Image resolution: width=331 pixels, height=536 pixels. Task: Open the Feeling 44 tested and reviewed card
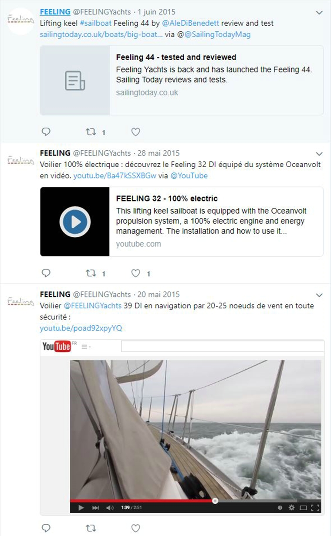[x=182, y=81]
